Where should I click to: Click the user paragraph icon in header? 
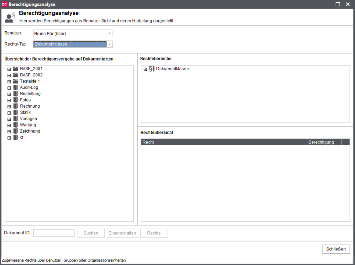click(x=10, y=18)
